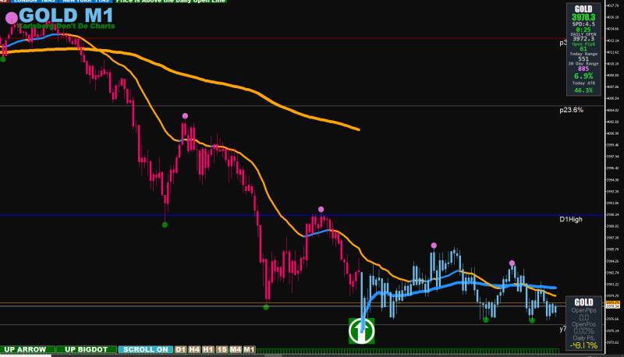Click the current price 3978.3 in info panel
The image size is (624, 357).
pyautogui.click(x=583, y=17)
